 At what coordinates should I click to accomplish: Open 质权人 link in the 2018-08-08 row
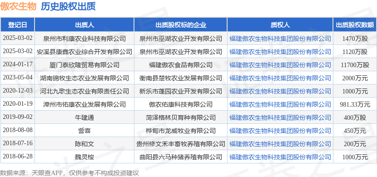coord(280,131)
